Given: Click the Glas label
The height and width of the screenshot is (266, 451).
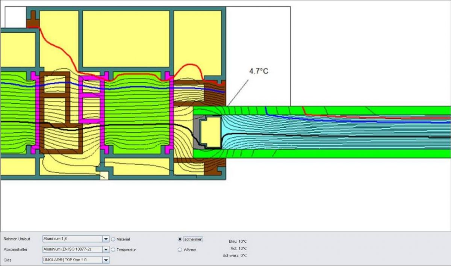Looking at the screenshot, I should click(x=7, y=260).
